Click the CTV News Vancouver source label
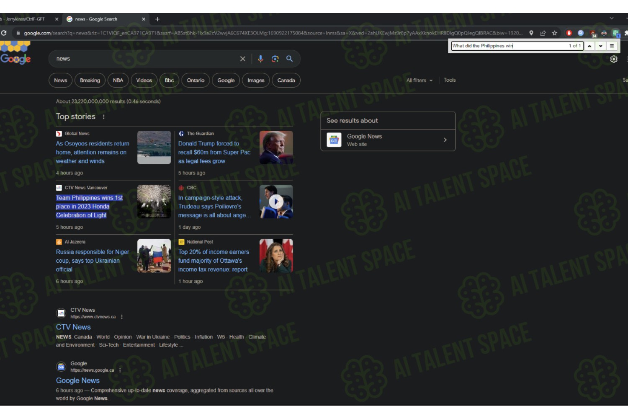The height and width of the screenshot is (419, 628). tap(86, 188)
